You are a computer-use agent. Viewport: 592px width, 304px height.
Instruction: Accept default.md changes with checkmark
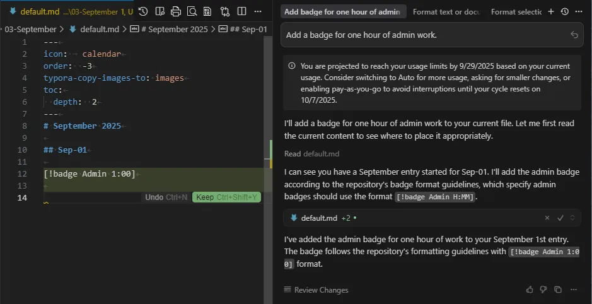560,218
